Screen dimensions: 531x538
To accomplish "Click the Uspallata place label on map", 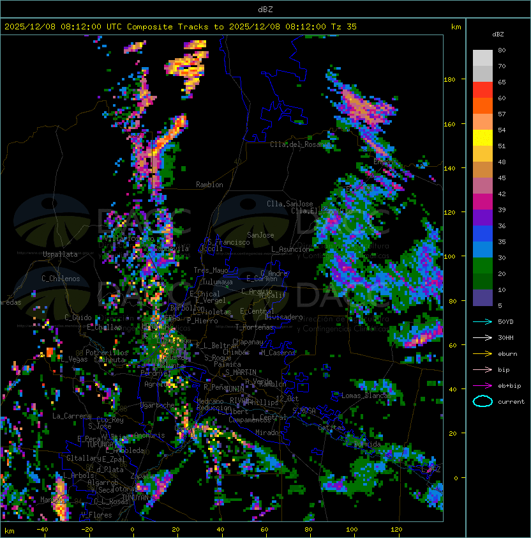I will tap(60, 254).
